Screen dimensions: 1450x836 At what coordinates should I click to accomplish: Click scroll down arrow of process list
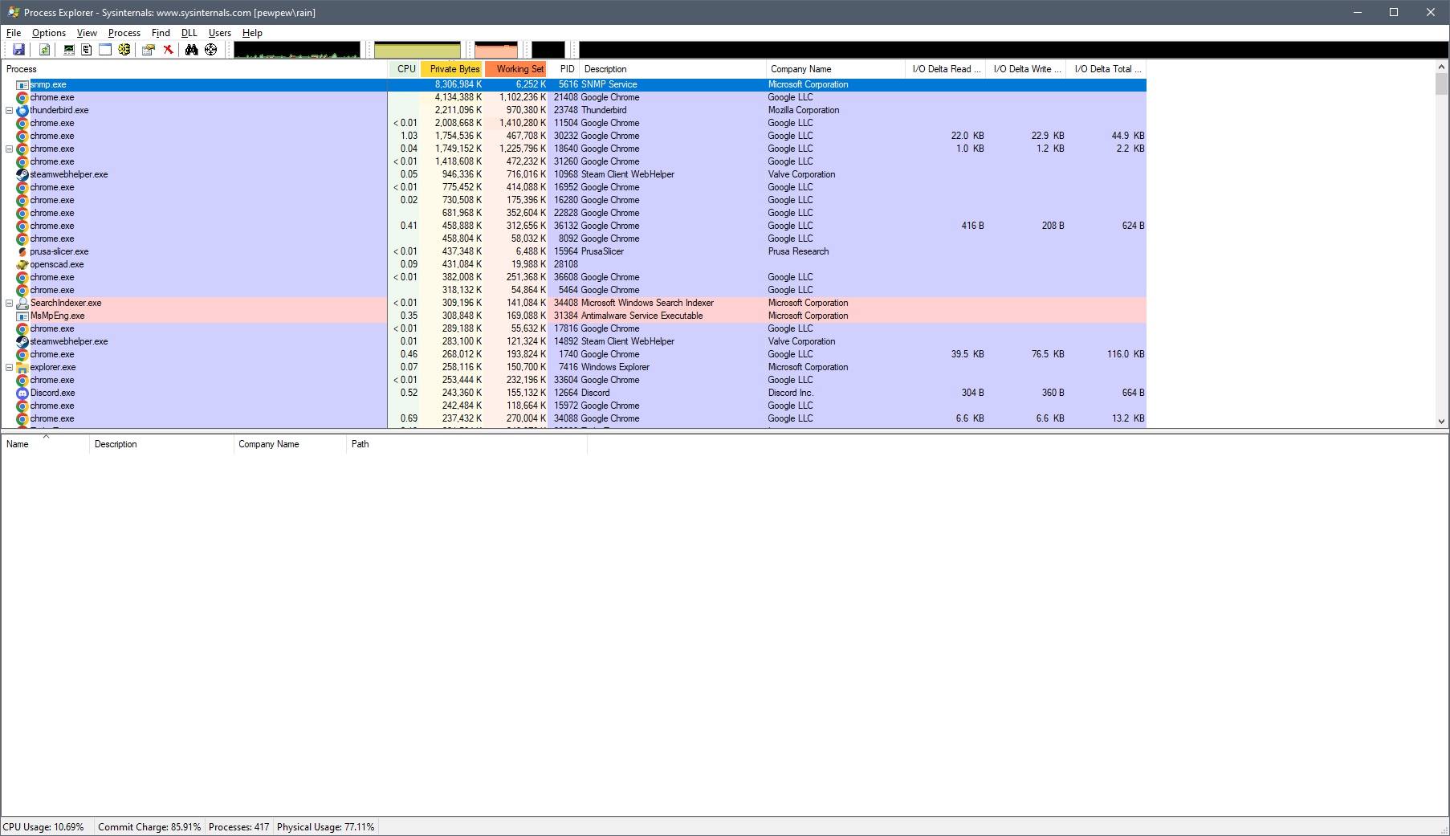[1442, 421]
